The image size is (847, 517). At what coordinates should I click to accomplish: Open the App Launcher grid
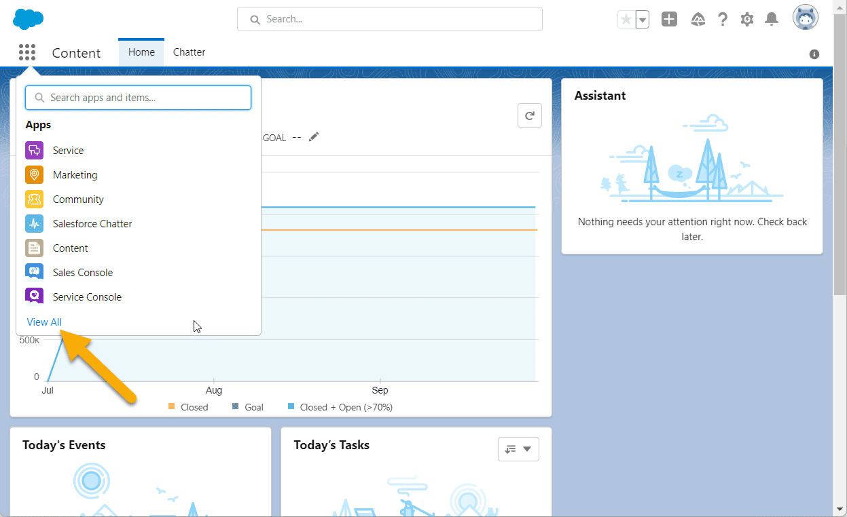(26, 52)
